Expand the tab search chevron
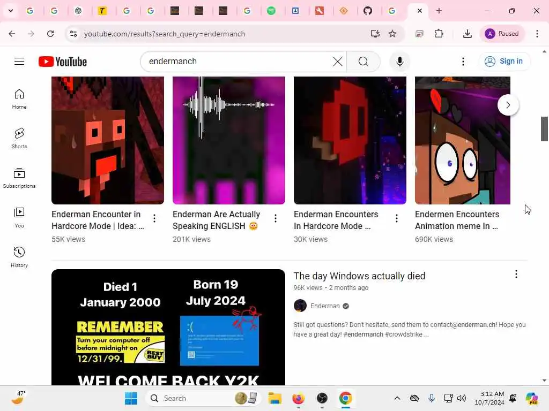Viewport: 549px width, 411px height. pyautogui.click(x=11, y=11)
